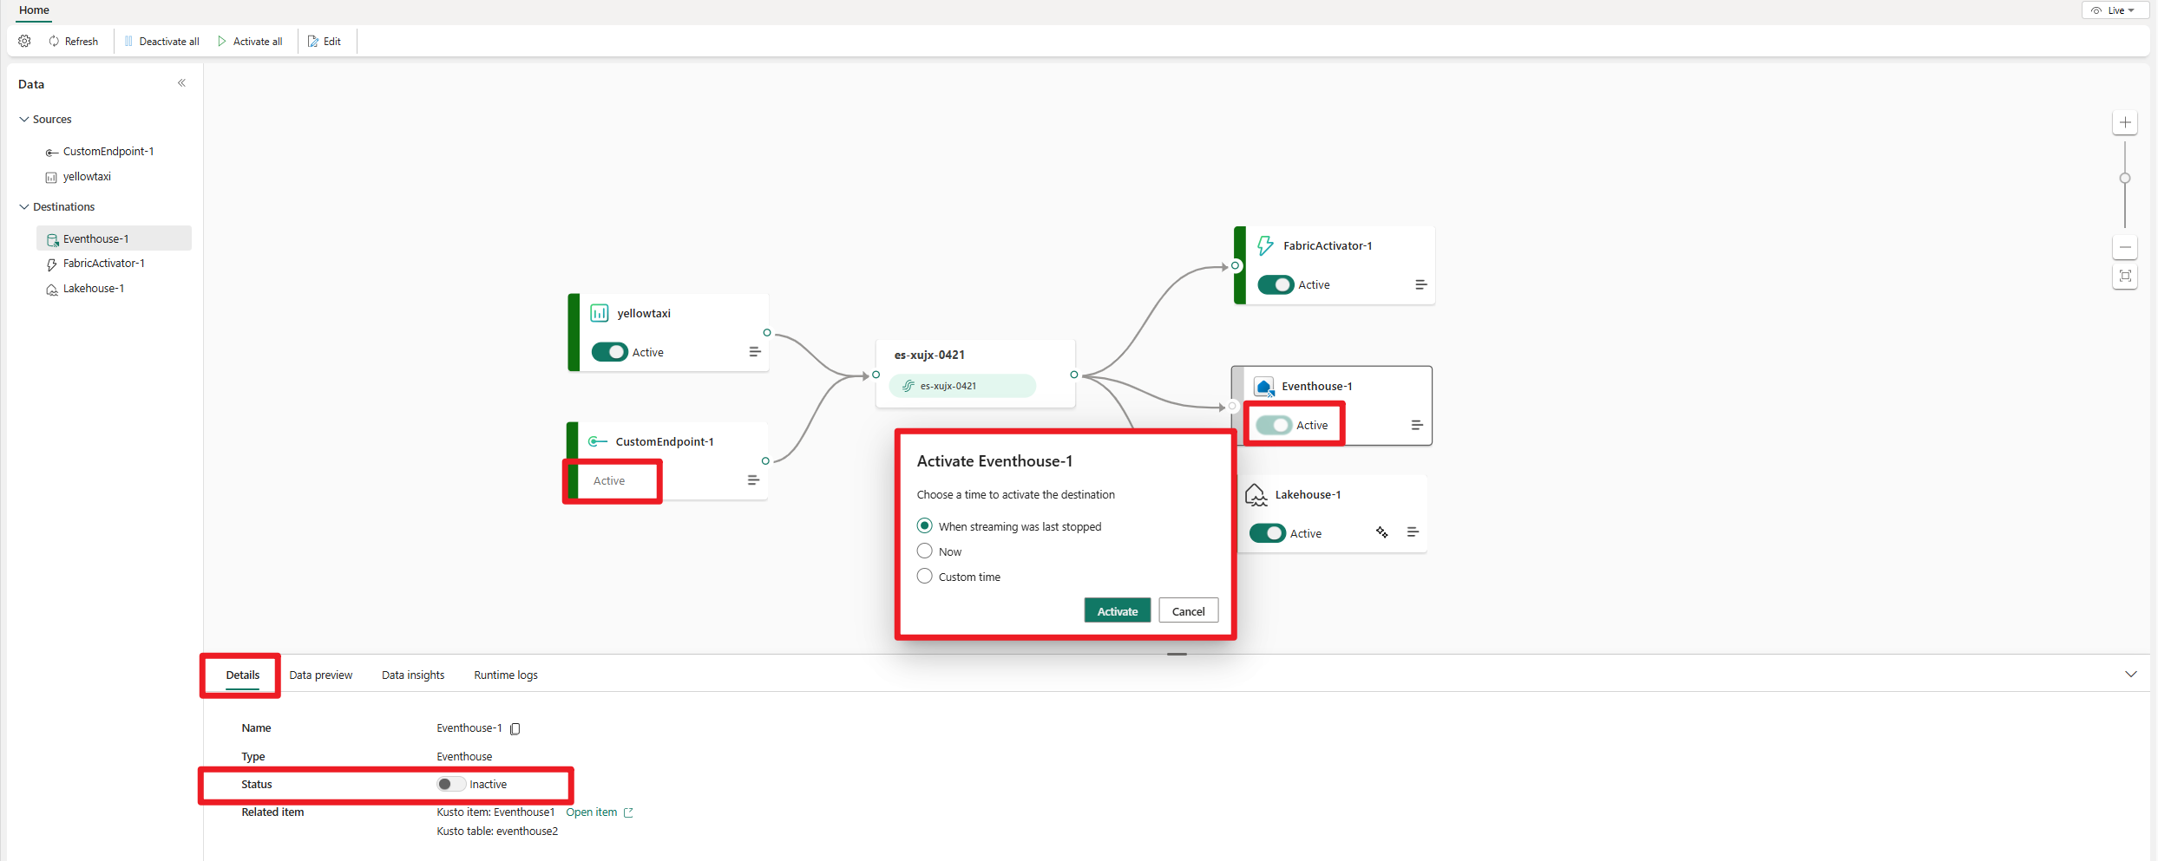
Task: Toggle the FabricActivator-1 node Active switch
Action: (1276, 284)
